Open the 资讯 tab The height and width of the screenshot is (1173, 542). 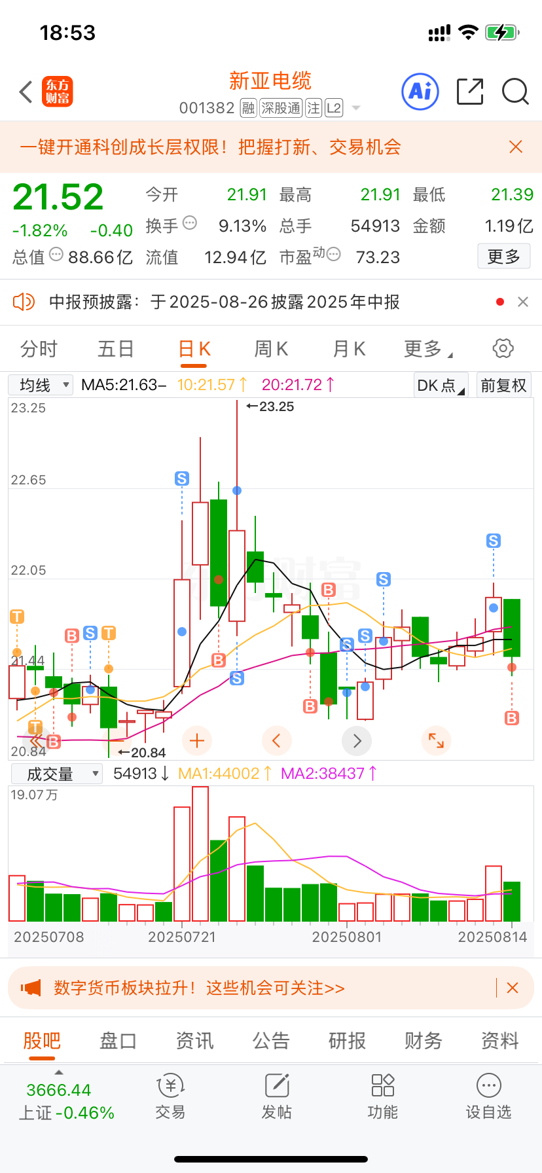(x=194, y=1041)
